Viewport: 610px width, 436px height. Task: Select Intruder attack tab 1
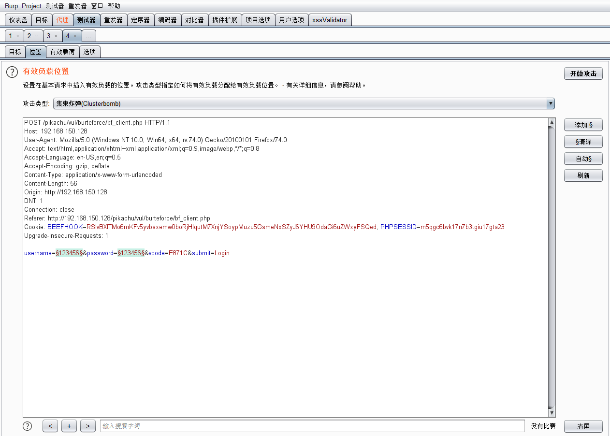click(11, 36)
